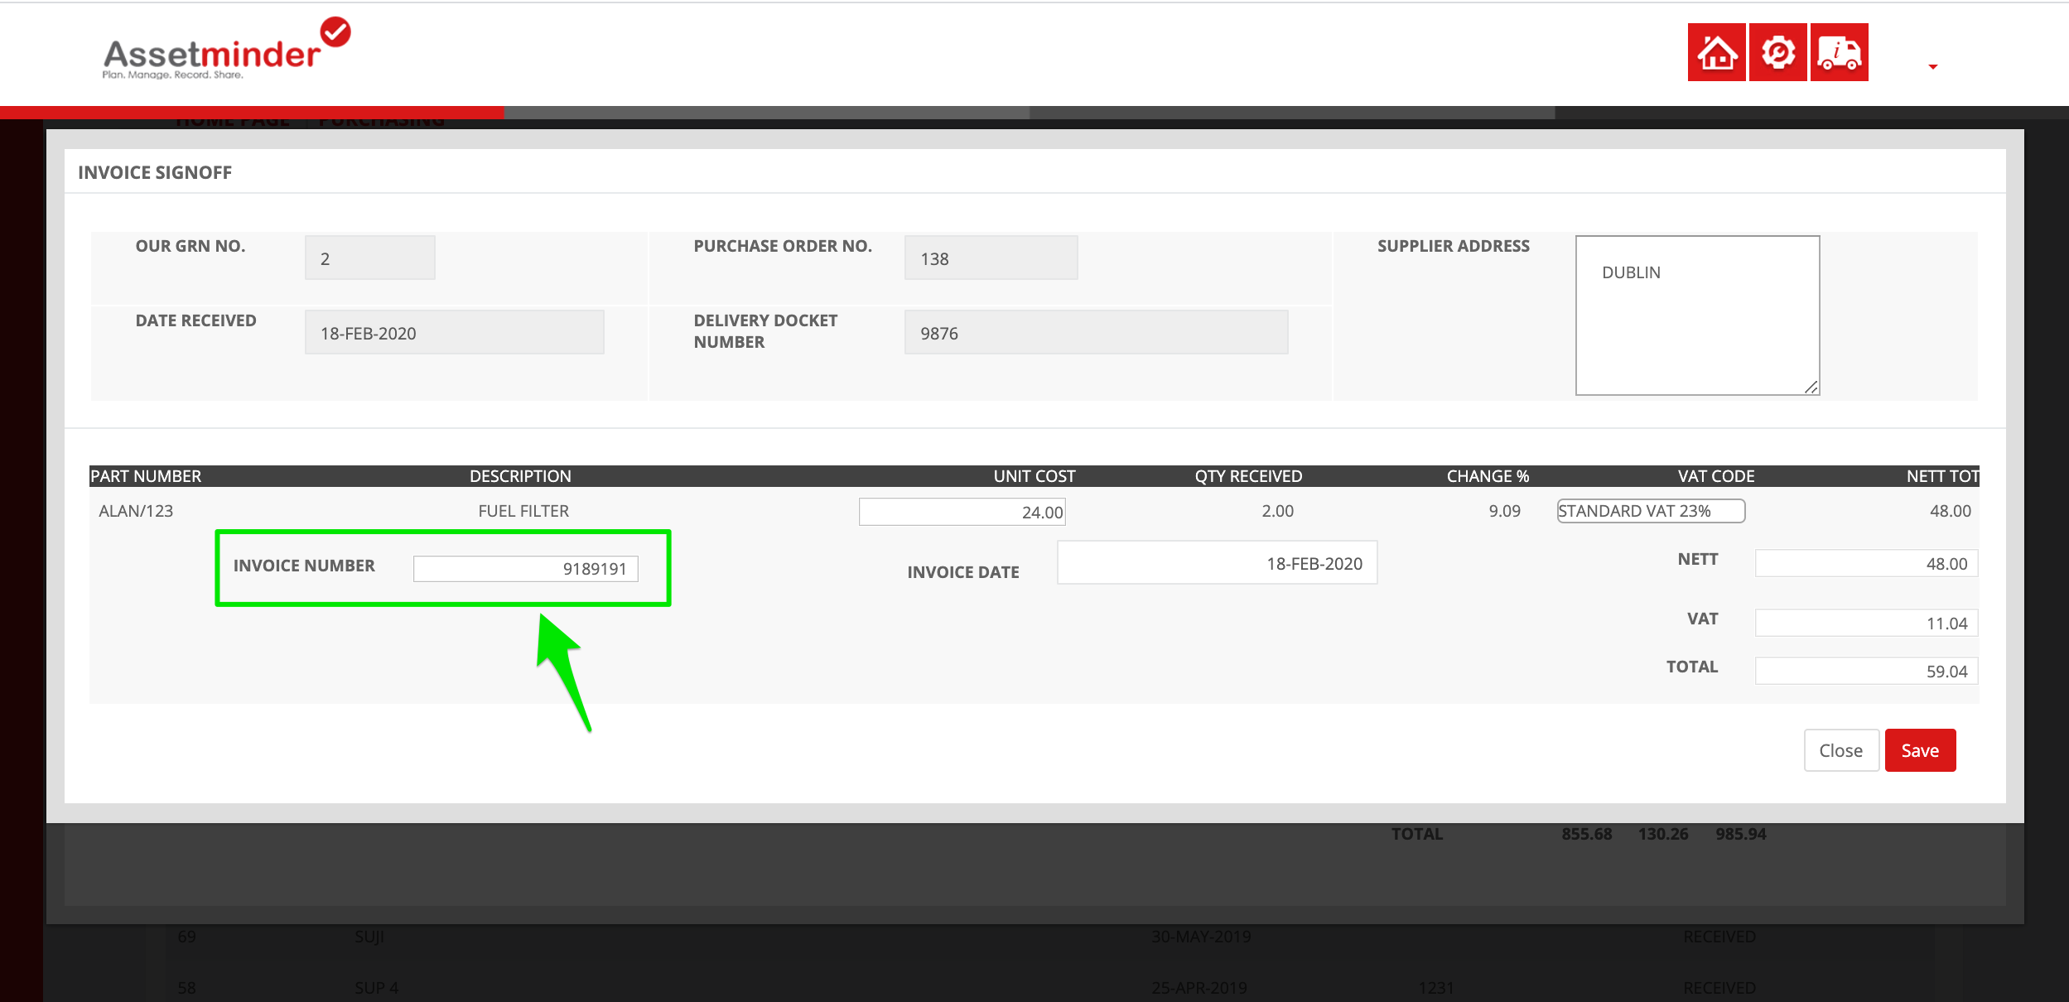Click the Purchase Order No. field
This screenshot has height=1002, width=2069.
(x=990, y=258)
